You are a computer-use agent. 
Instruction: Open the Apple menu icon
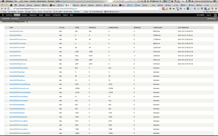coord(3,1)
